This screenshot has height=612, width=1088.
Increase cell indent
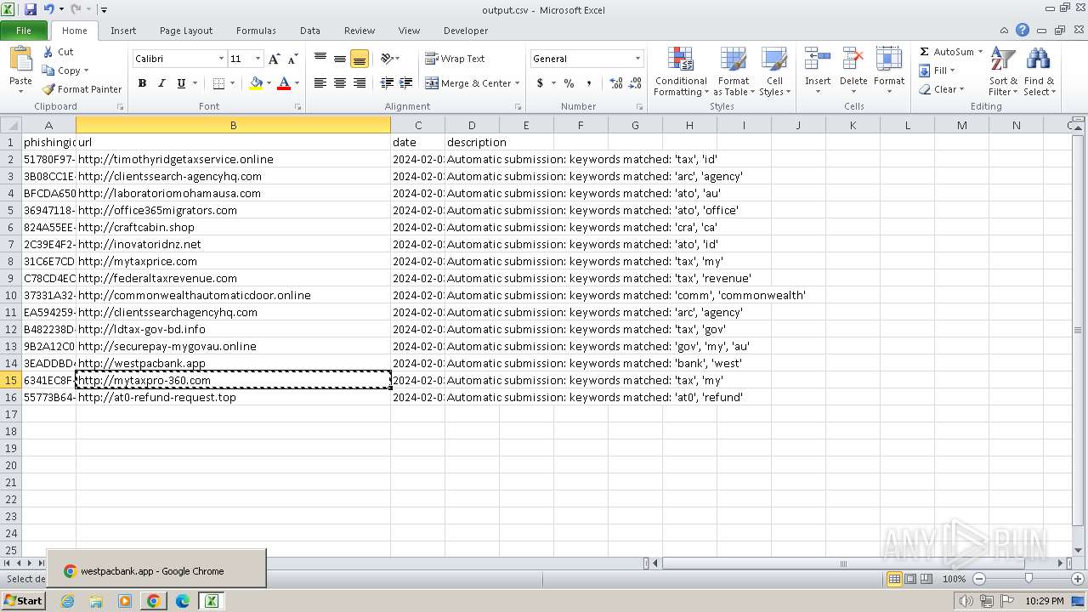pos(406,82)
